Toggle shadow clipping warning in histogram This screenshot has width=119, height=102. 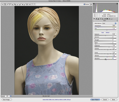coord(94,4)
